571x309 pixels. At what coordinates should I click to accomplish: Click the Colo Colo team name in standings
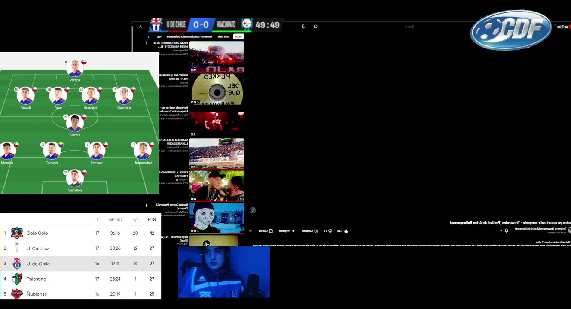coord(37,233)
